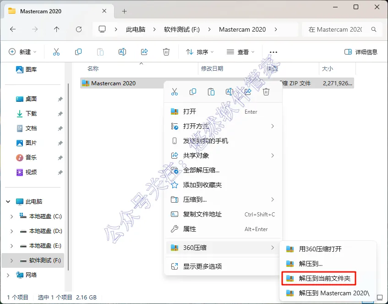
Task: Click the toolbar Paste icon
Action: click(x=100, y=52)
